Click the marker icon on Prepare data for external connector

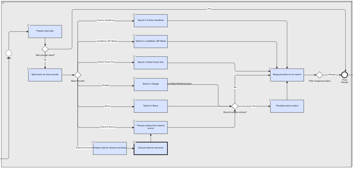[93, 142]
